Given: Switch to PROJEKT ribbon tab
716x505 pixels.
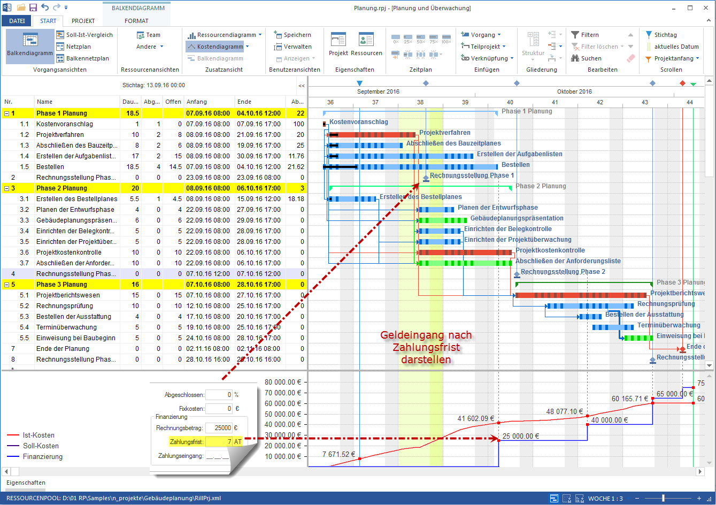Looking at the screenshot, I should click(83, 21).
